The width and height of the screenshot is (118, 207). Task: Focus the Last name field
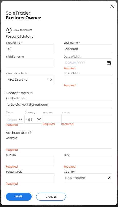coord(88,49)
